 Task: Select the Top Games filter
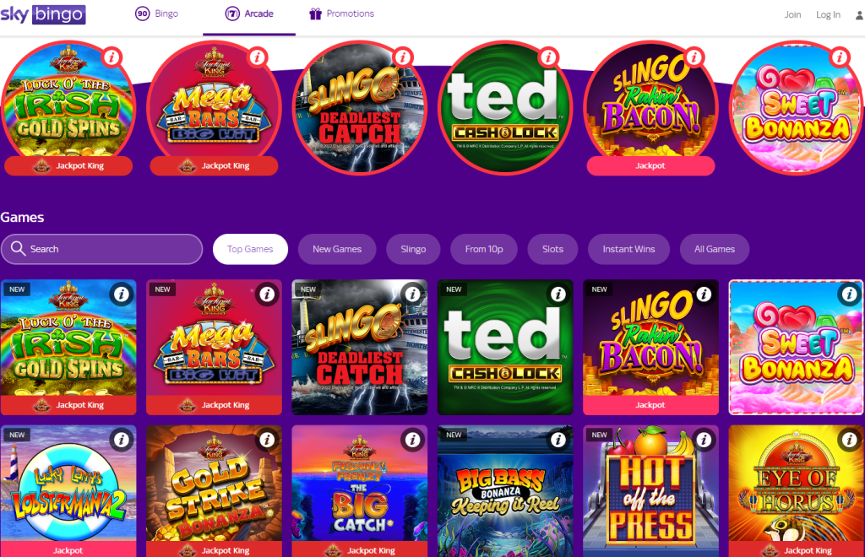[250, 249]
